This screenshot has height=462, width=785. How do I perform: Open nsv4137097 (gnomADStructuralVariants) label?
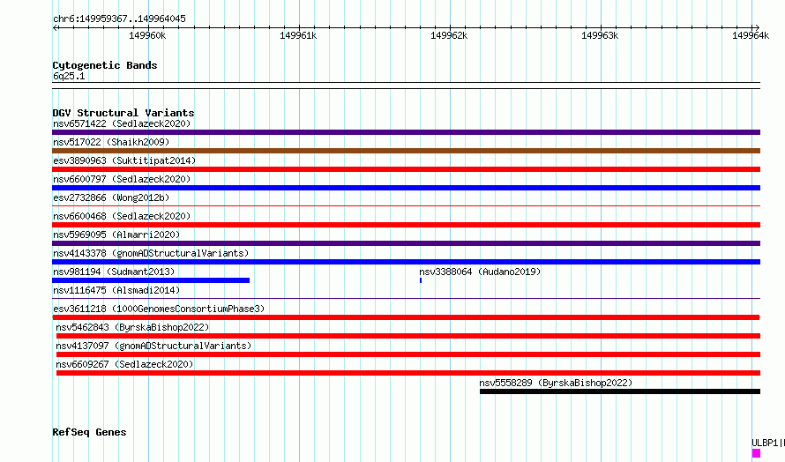pyautogui.click(x=153, y=346)
